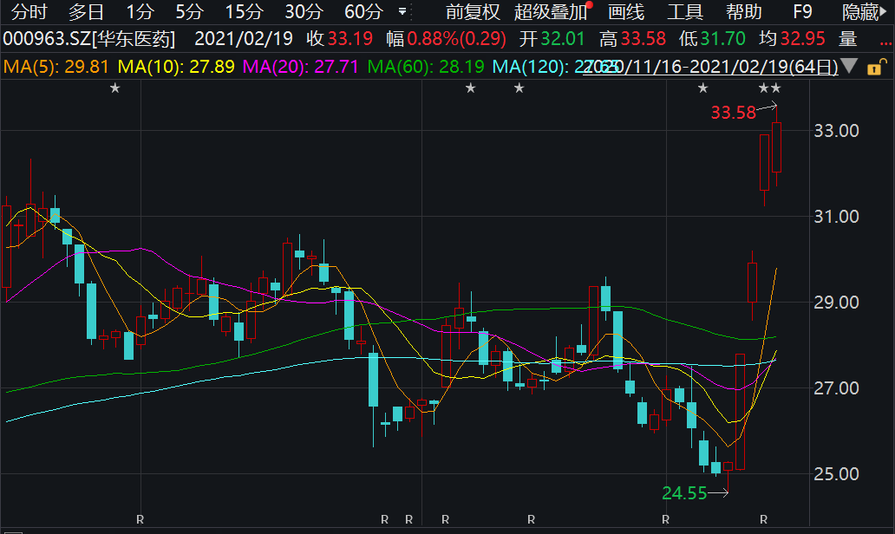Click the magenta MA(20) indicator label
This screenshot has width=895, height=534.
pyautogui.click(x=301, y=67)
